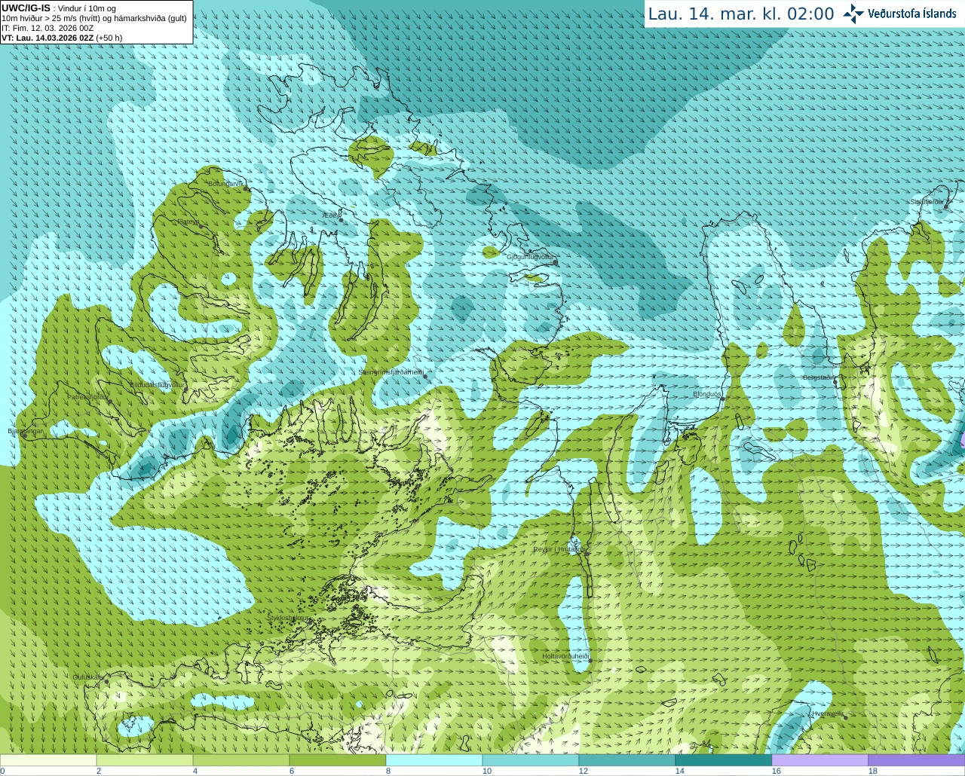This screenshot has height=776, width=965.
Task: Click legend scale value 4
Action: coord(195,771)
